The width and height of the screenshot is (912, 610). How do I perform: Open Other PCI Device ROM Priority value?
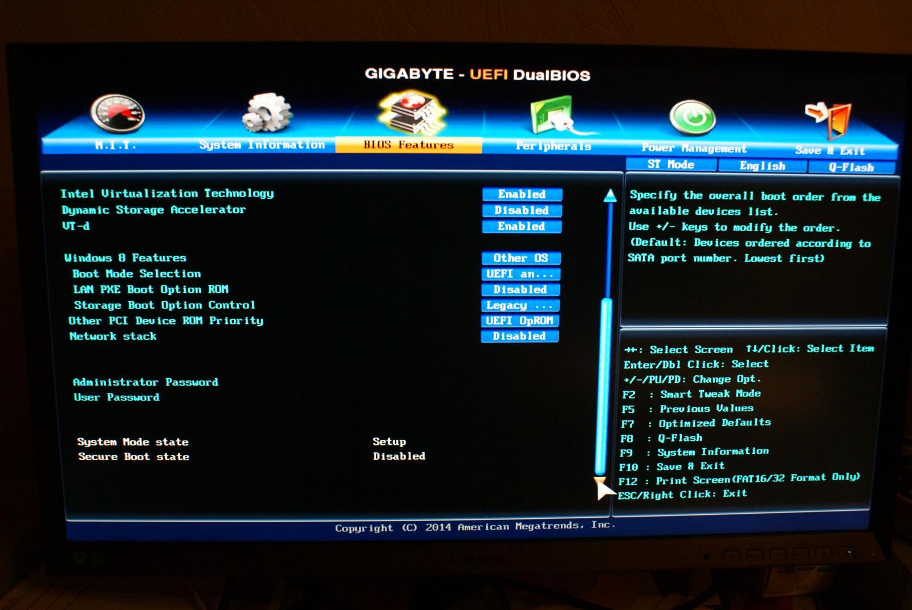click(520, 321)
